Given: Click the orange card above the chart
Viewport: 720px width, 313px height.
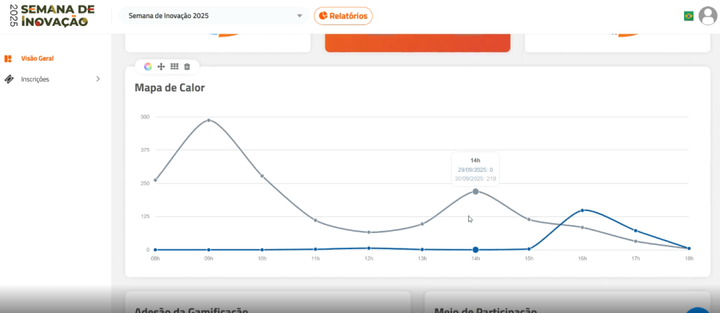Looking at the screenshot, I should click(417, 43).
